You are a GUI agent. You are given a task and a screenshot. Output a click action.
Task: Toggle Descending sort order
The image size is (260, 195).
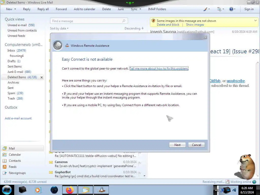pos(134,28)
